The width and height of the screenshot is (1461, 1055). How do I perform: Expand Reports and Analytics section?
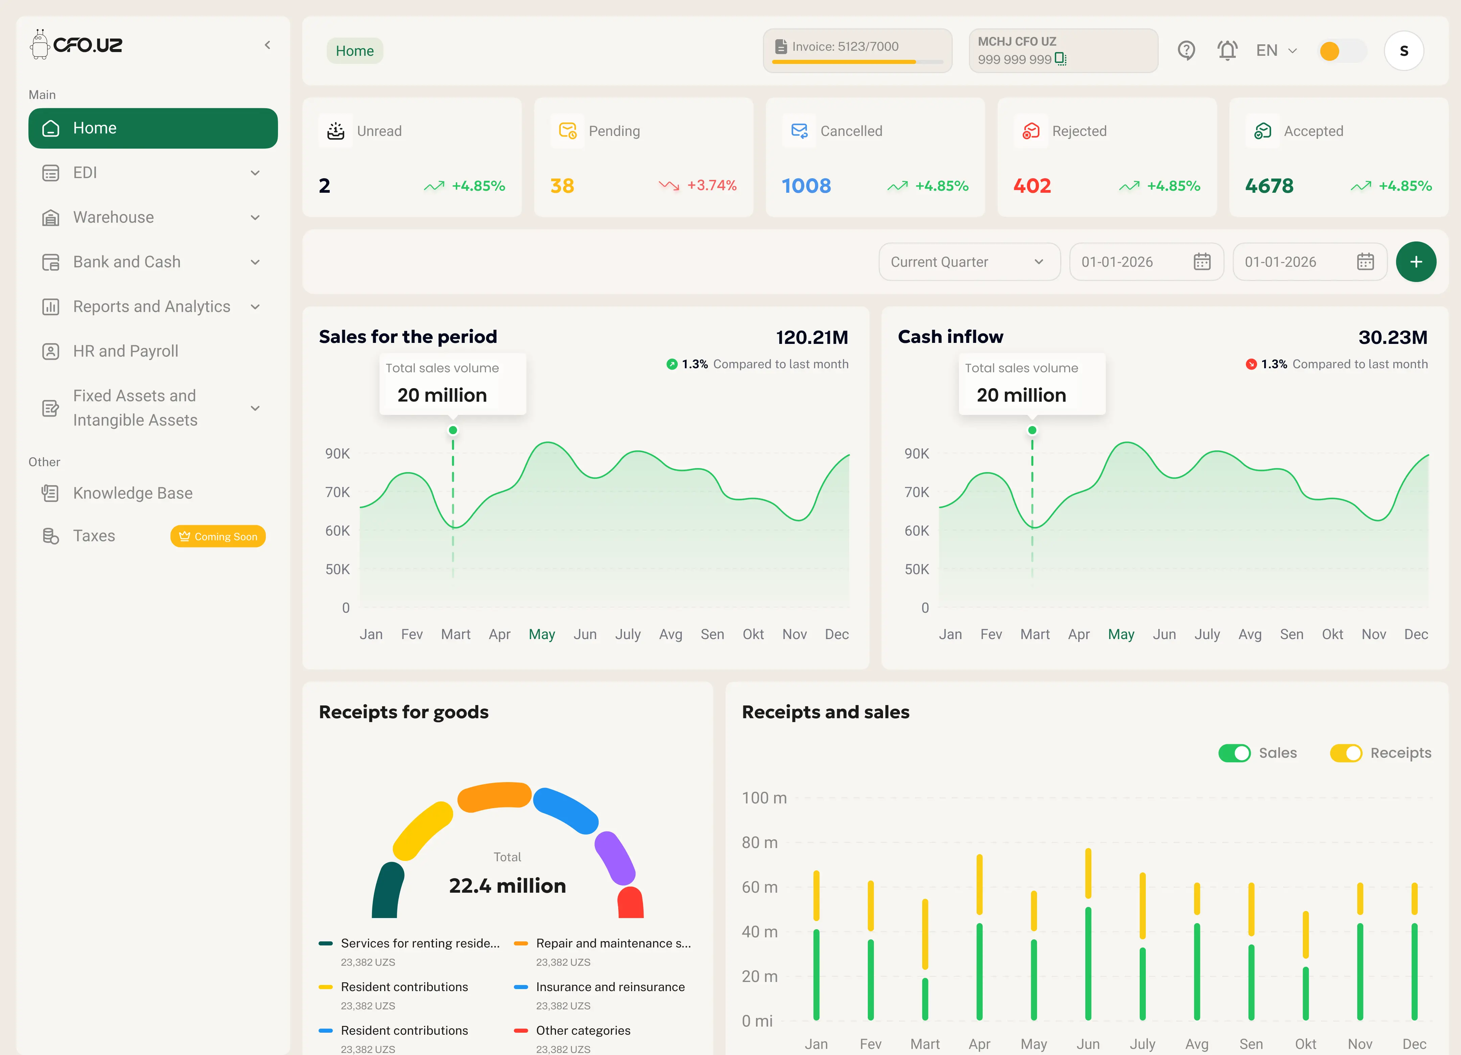pyautogui.click(x=255, y=307)
